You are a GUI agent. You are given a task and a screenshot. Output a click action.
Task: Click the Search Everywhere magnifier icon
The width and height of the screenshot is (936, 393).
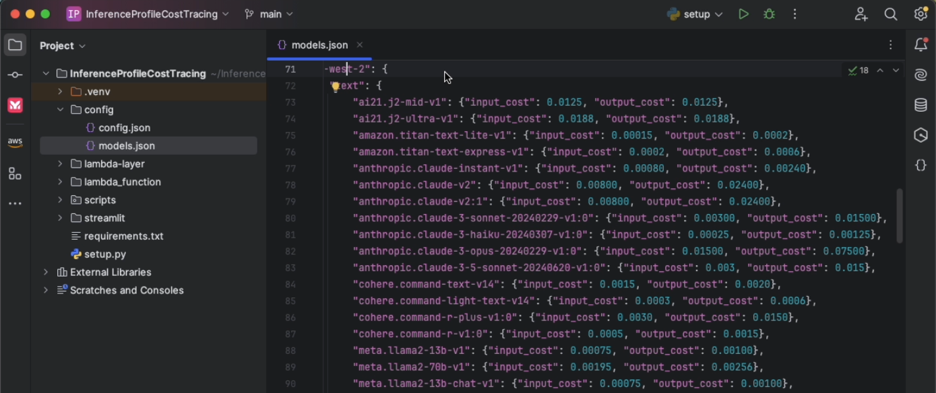(x=891, y=14)
